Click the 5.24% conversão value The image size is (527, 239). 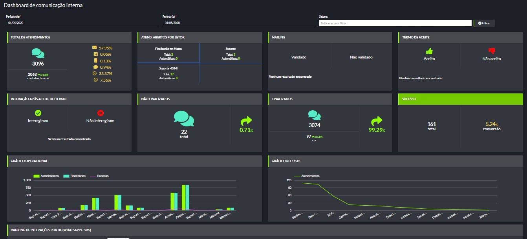coord(492,124)
